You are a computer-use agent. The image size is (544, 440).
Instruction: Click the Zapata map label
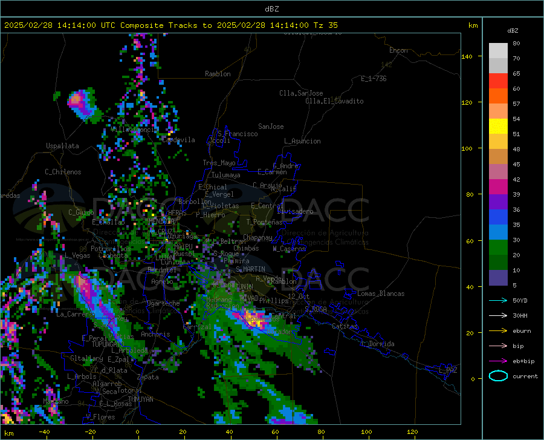(x=148, y=377)
